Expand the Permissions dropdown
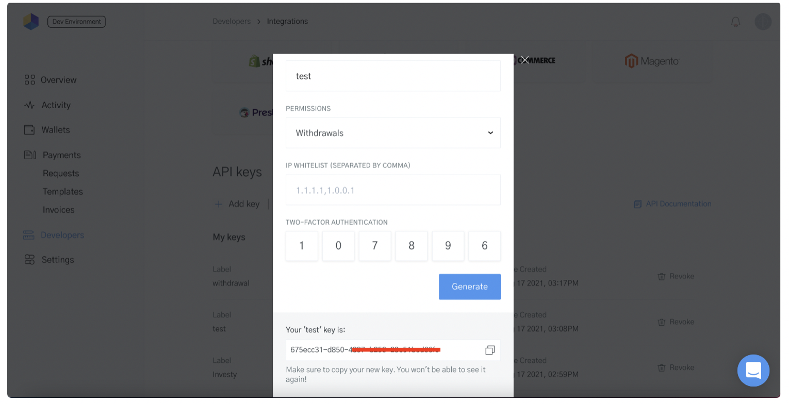 [393, 133]
